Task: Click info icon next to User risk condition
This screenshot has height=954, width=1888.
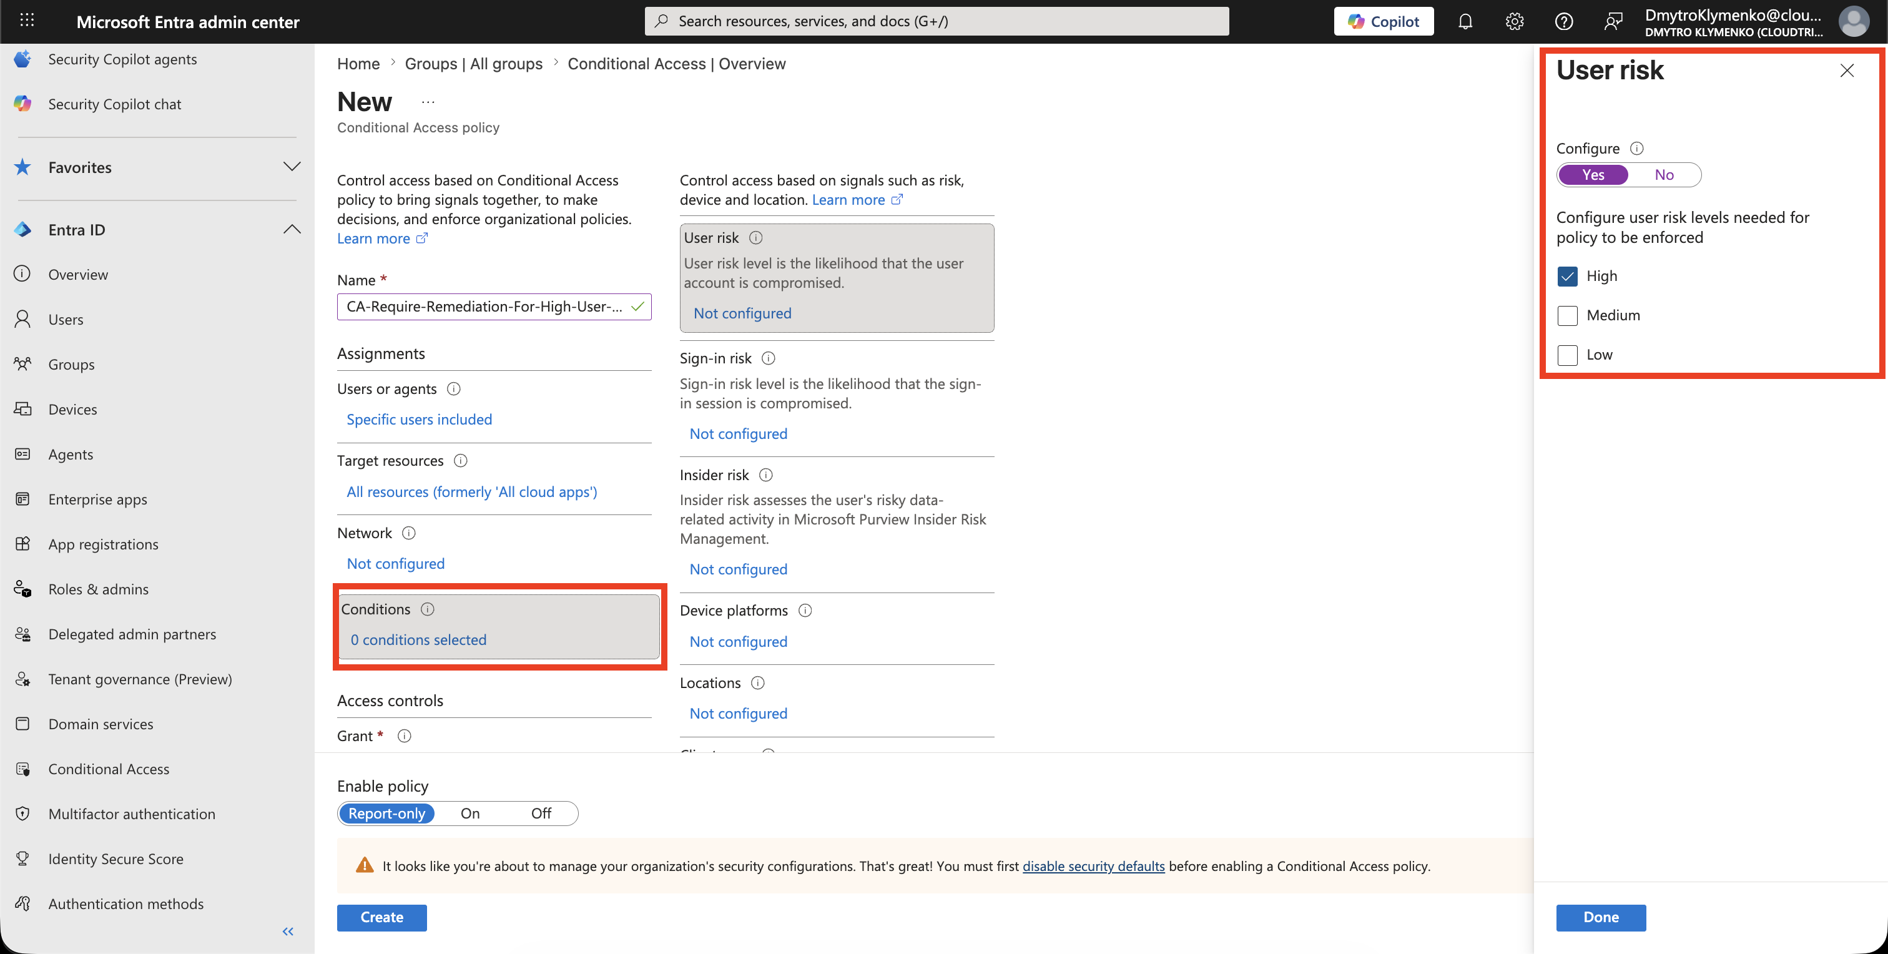Action: (755, 237)
